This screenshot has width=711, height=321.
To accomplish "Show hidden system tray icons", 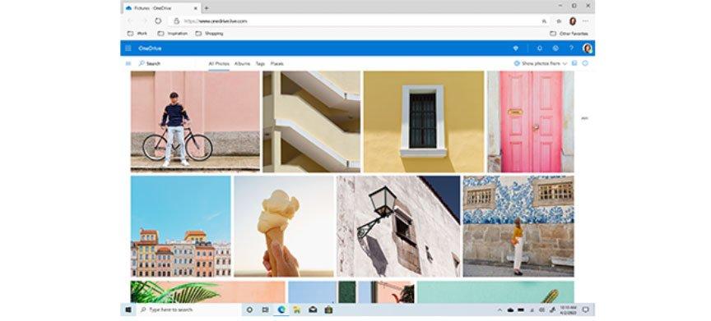I will tap(500, 310).
